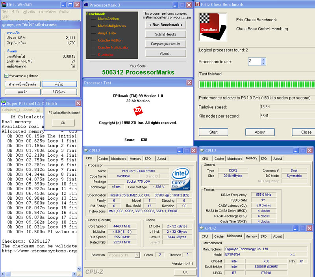315x277 pixels.
Task: Click the CPU-Z icon in Mainboard window title
Action: pos(202,228)
